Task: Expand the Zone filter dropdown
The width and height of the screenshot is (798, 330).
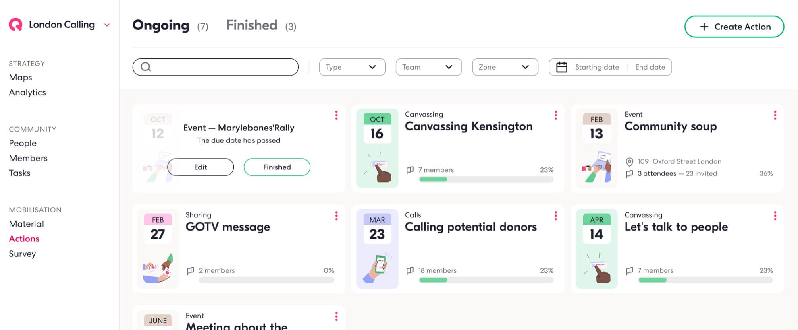Action: click(505, 67)
